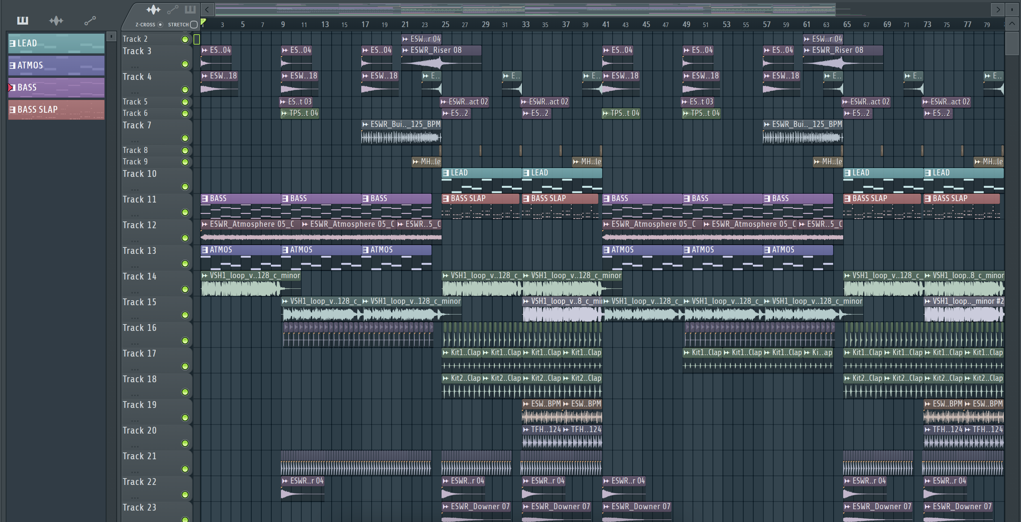1021x522 pixels.
Task: Click the vertical scrollbar handle on the right edge
Action: click(1012, 43)
